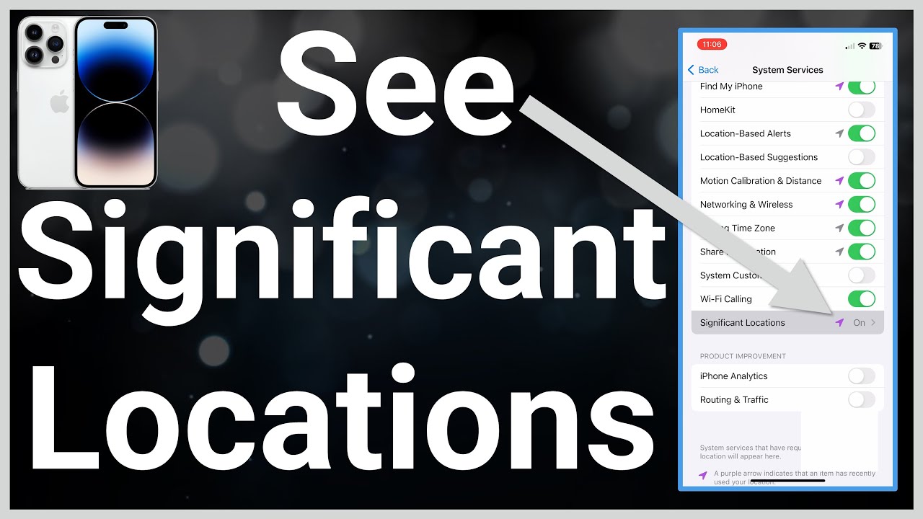Click the purple arrow in footer legend
The image size is (923, 519).
click(x=703, y=476)
